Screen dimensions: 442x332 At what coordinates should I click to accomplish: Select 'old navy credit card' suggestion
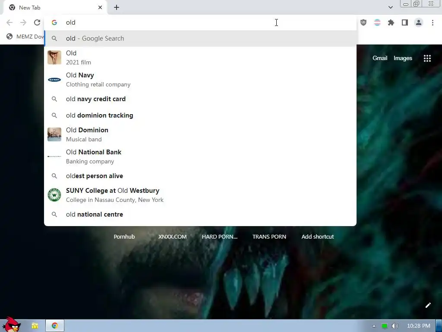pos(200,99)
